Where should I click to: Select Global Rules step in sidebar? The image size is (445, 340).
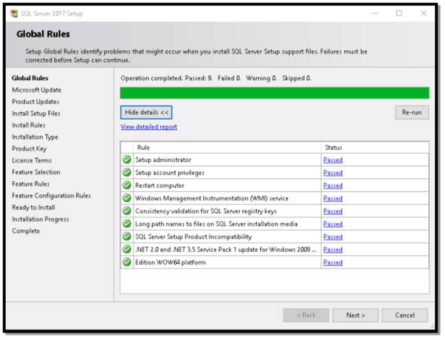30,78
